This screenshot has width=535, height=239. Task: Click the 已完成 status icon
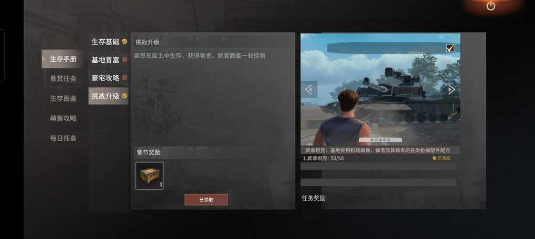coord(434,158)
